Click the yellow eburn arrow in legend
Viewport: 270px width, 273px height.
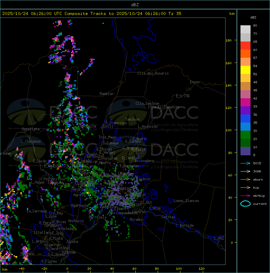tap(245, 179)
